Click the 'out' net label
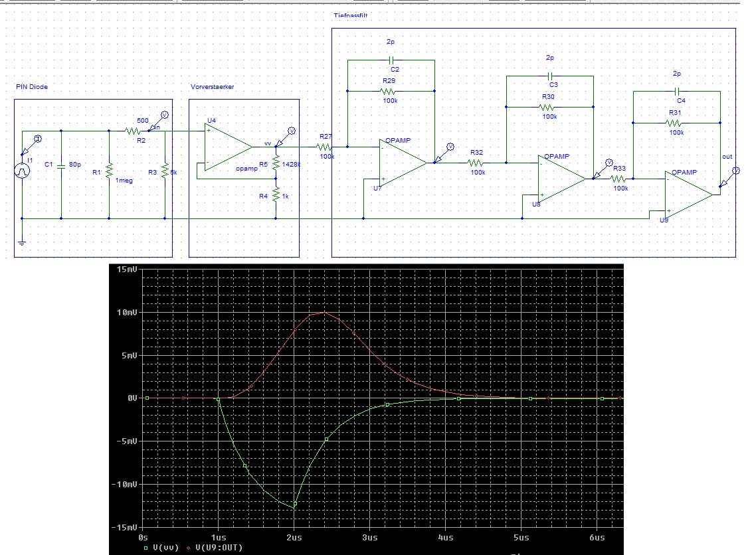748x555 pixels. pyautogui.click(x=727, y=157)
